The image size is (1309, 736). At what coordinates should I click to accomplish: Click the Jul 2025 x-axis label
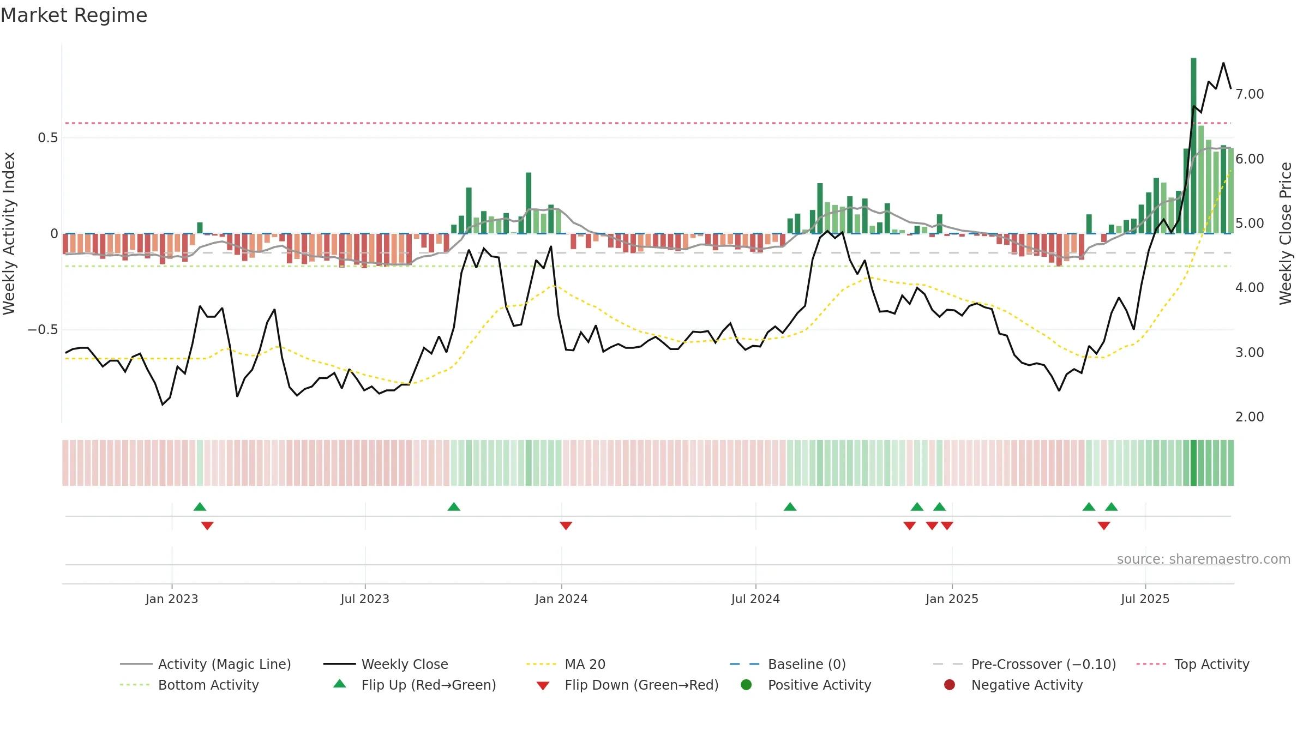click(1145, 599)
